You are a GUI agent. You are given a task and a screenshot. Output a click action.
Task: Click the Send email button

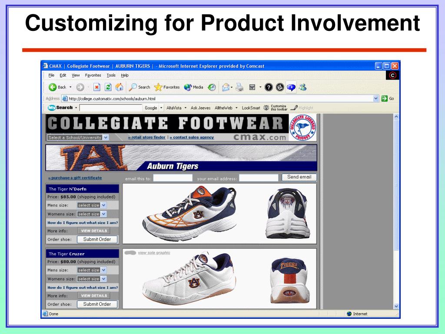299,177
